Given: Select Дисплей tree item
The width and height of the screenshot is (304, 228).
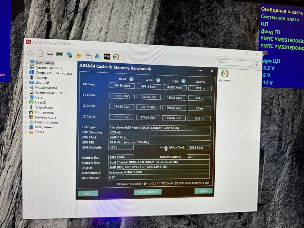Looking at the screenshot, I should pos(42,83).
